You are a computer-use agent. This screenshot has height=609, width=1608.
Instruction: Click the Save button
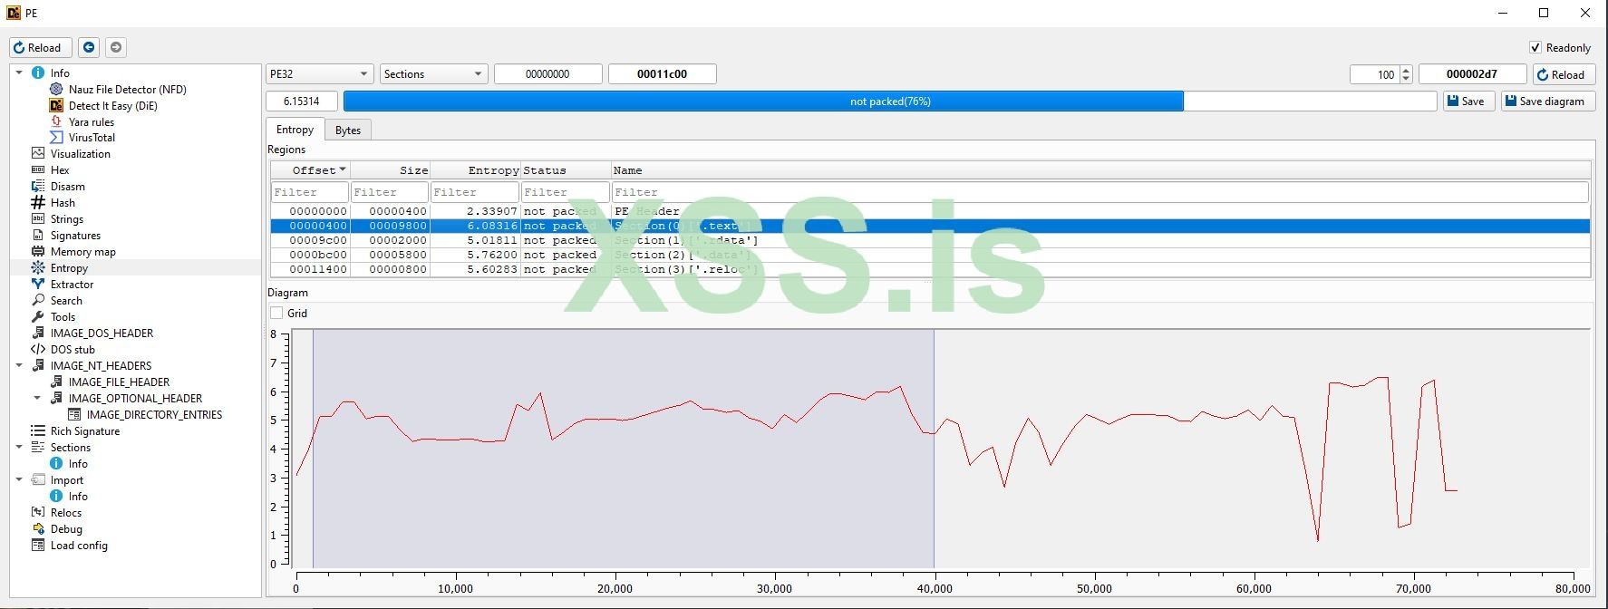coord(1468,101)
